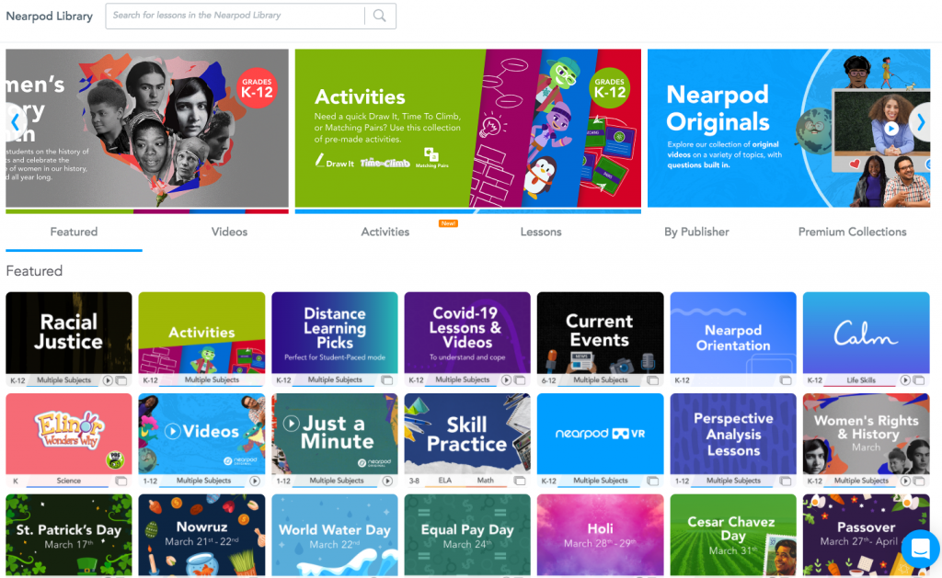Click the "ELA" label under Skill Practice
Image resolution: width=942 pixels, height=578 pixels.
(444, 481)
